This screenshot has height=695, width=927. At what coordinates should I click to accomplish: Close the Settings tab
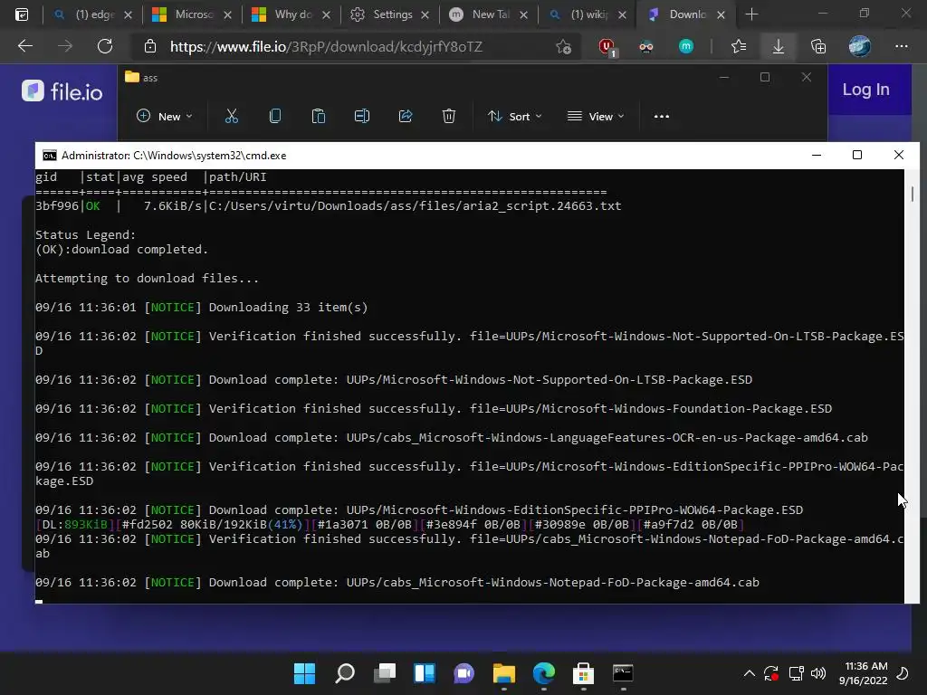pyautogui.click(x=425, y=14)
